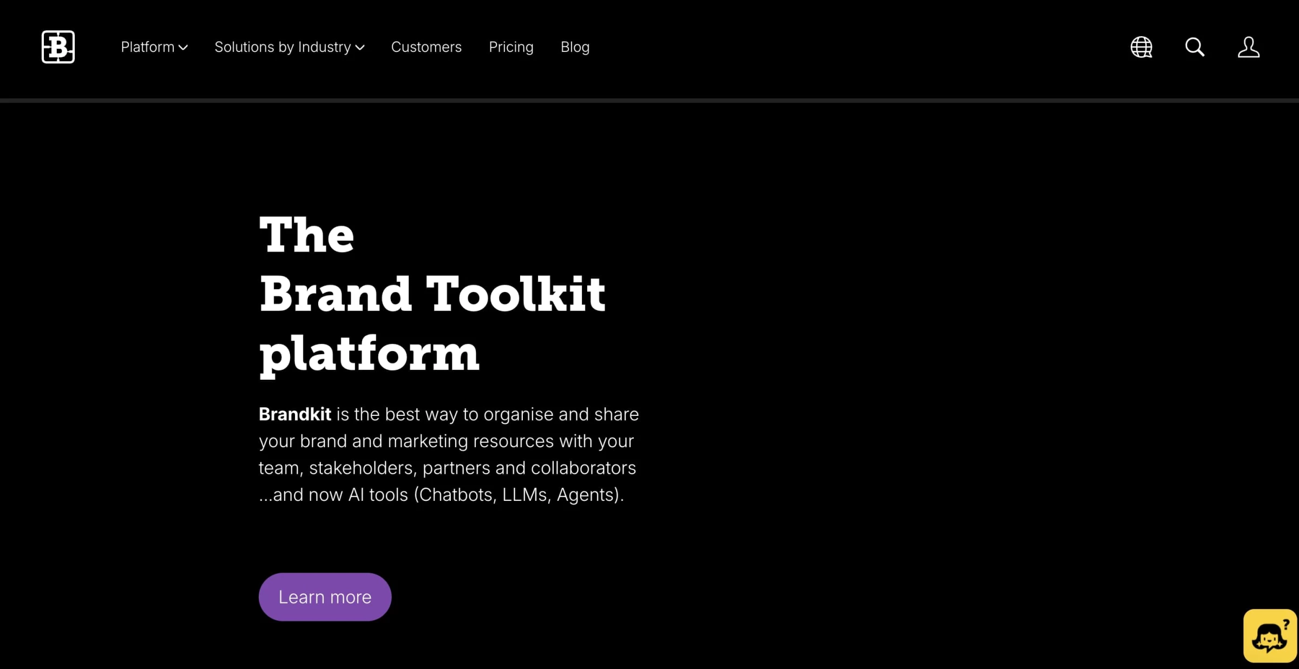Open the search magnifier icon

[1195, 47]
